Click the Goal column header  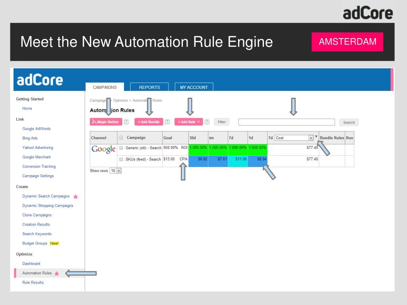[175, 138]
